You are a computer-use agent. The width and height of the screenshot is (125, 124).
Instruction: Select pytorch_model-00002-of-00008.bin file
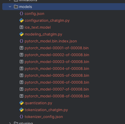click(x=64, y=55)
